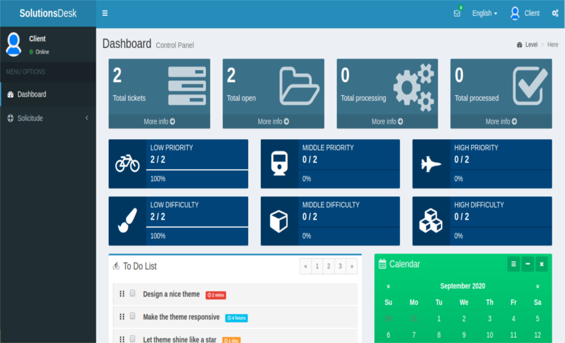The image size is (565, 343).
Task: Click the settings gears icon in header
Action: [x=555, y=13]
